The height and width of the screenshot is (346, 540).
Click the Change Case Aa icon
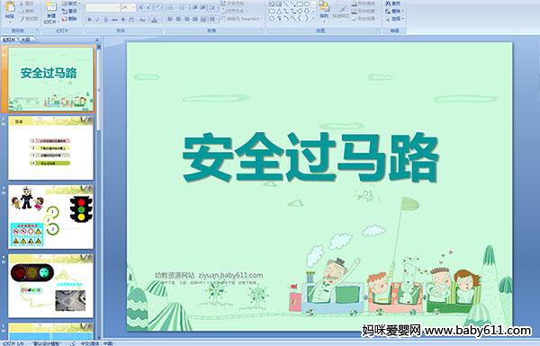coord(142,20)
